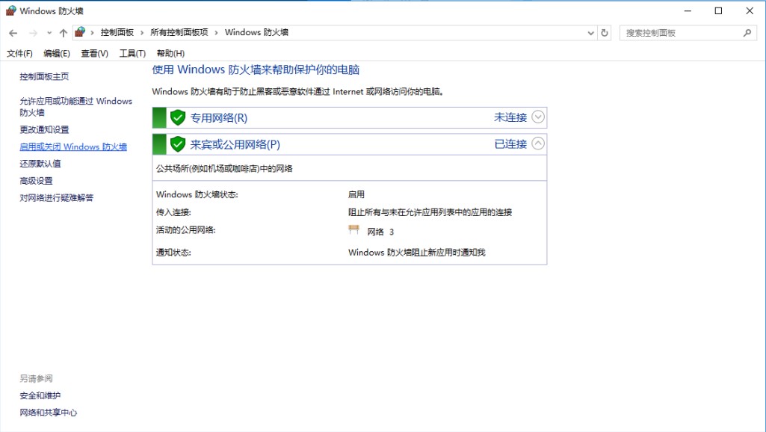Click the Windows 防火墙 breadcrumb item

pyautogui.click(x=256, y=32)
